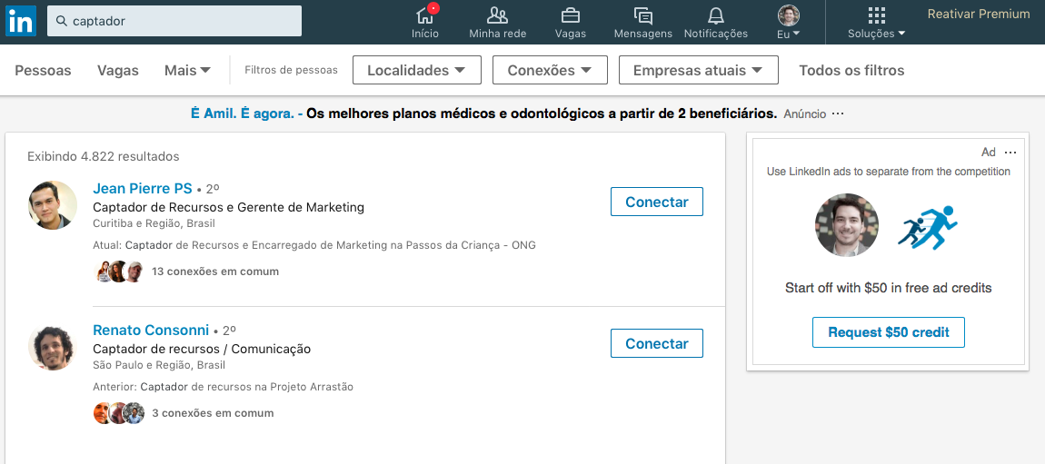The height and width of the screenshot is (464, 1045).
Task: Open the Soluções grid icon menu
Action: click(876, 15)
